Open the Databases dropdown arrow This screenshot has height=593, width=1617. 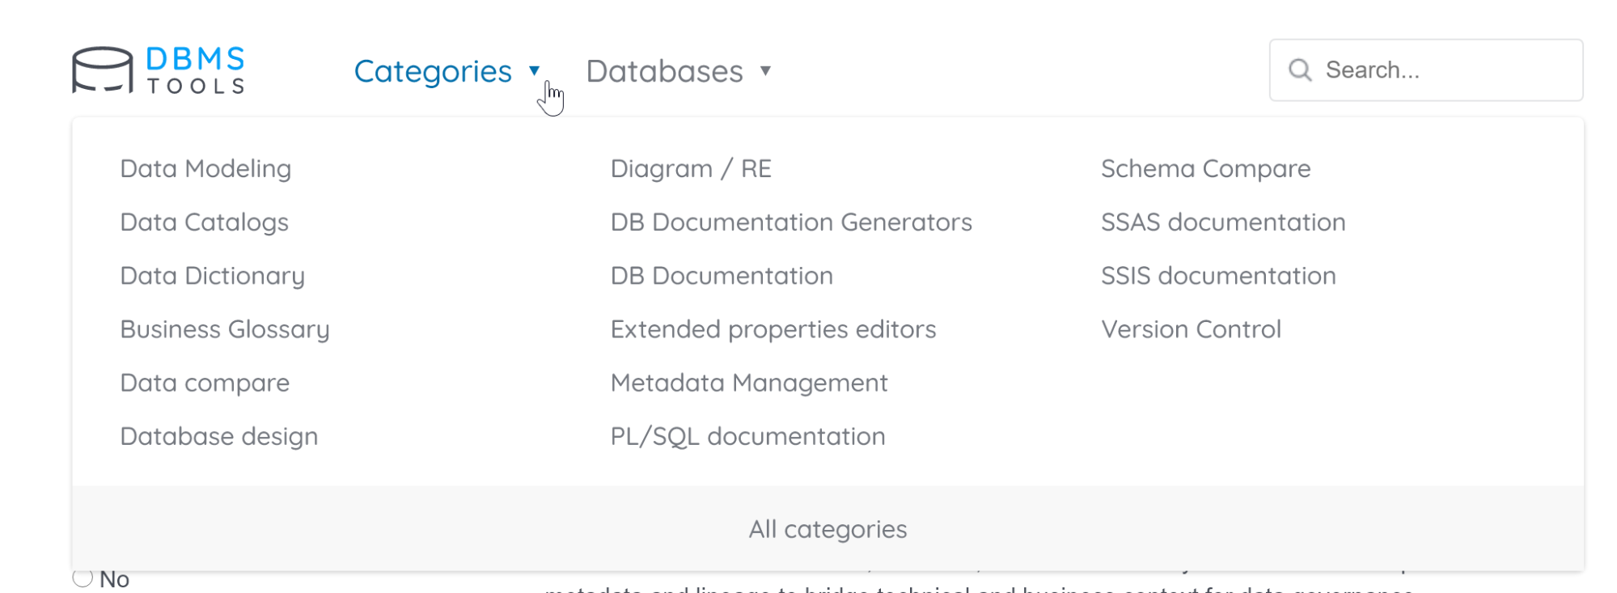tap(765, 71)
